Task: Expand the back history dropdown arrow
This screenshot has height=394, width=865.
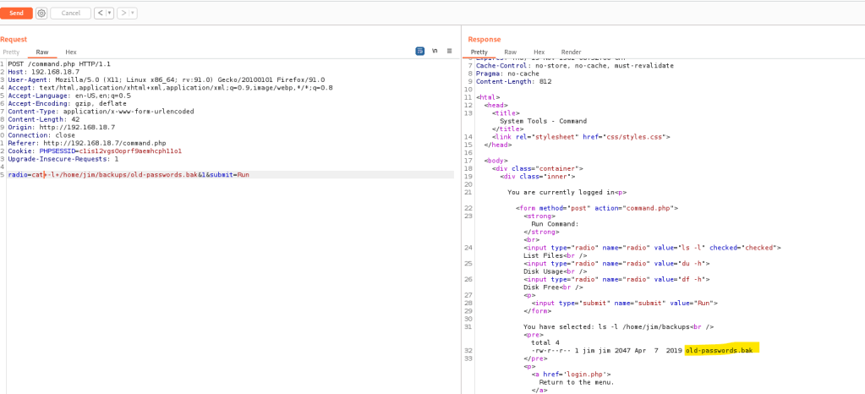Action: point(109,14)
